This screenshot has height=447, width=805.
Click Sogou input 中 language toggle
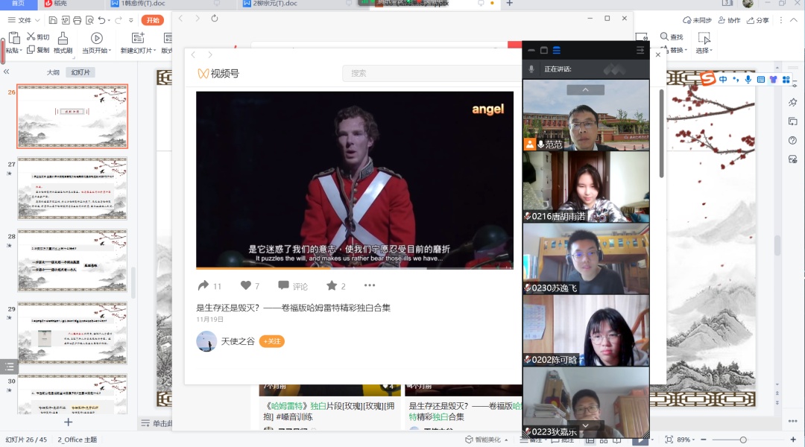pyautogui.click(x=723, y=79)
